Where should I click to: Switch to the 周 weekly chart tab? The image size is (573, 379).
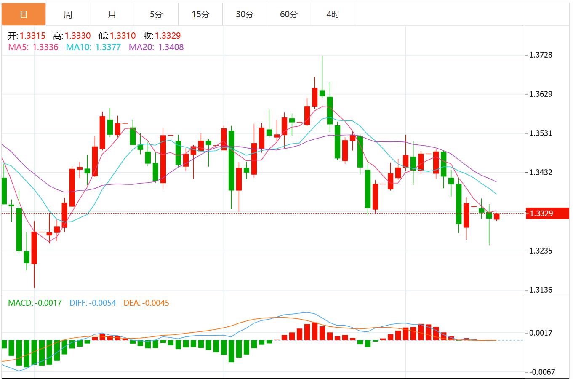(68, 14)
